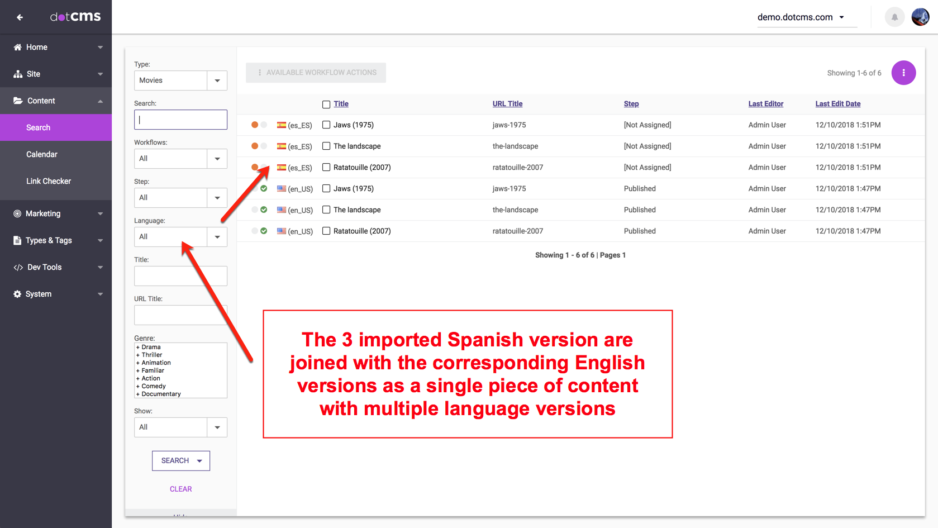
Task: Click Spanish flag of Ratatouille (2007) row
Action: tap(282, 168)
